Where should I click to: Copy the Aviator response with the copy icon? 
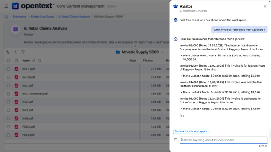[182, 116]
